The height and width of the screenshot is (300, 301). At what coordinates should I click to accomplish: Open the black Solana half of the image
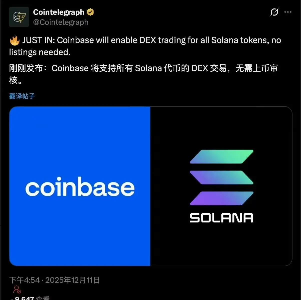click(x=221, y=186)
